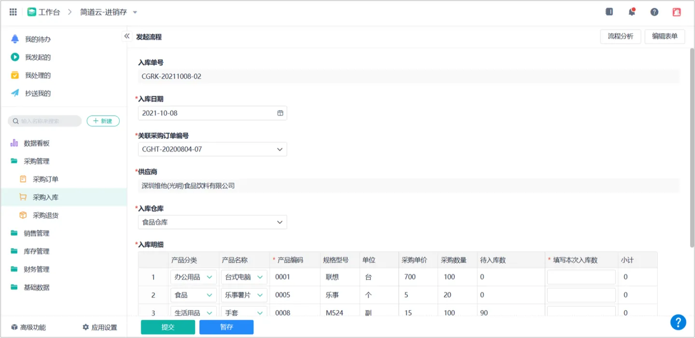Click the 我发起的 play icon
This screenshot has width=695, height=338.
15,57
